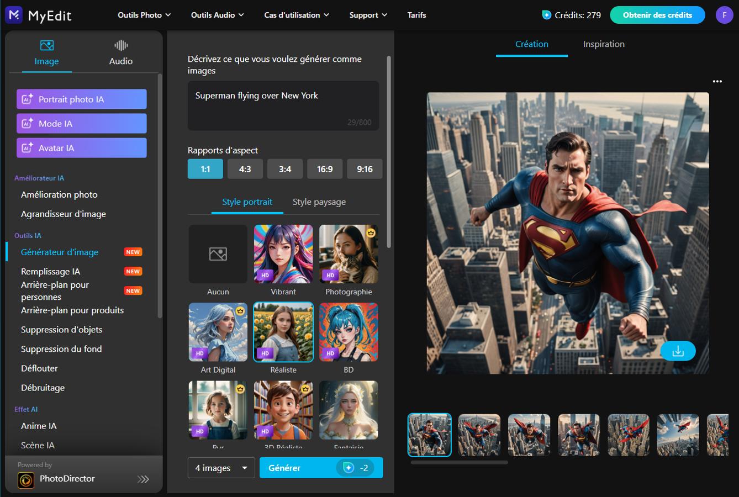Click the crown badge on the Photographie style
Image resolution: width=739 pixels, height=497 pixels.
point(371,233)
